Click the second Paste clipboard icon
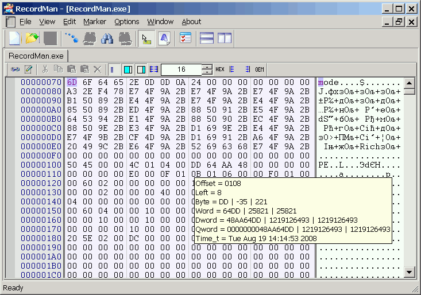Viewport: 421px width, 295px height. [84, 69]
